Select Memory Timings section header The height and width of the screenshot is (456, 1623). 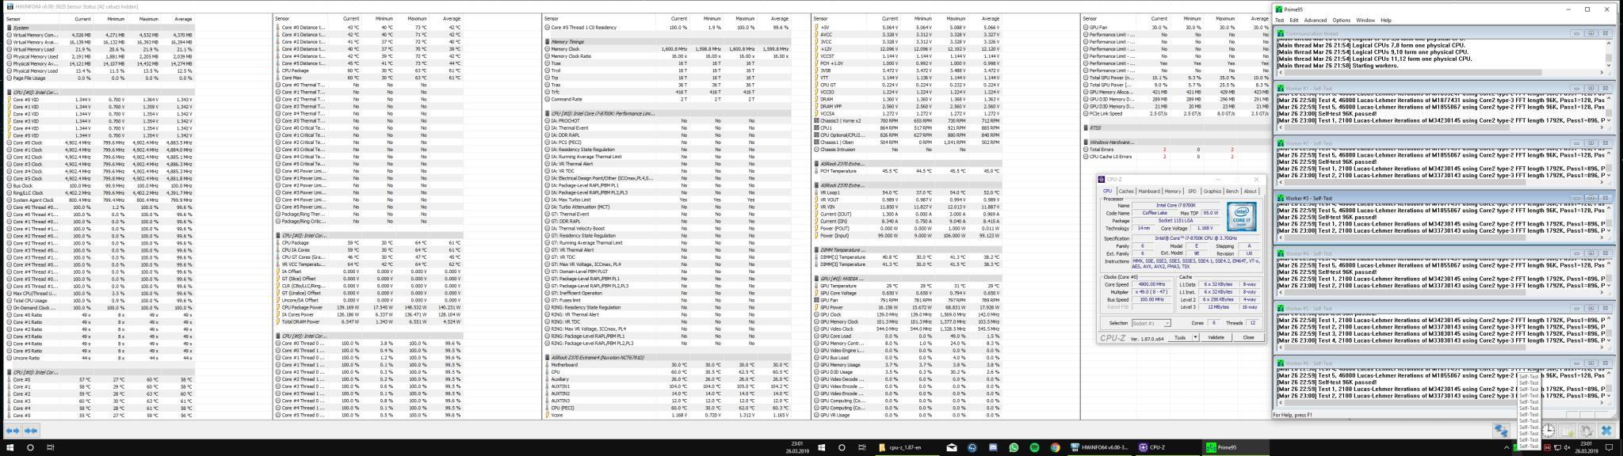click(x=667, y=41)
